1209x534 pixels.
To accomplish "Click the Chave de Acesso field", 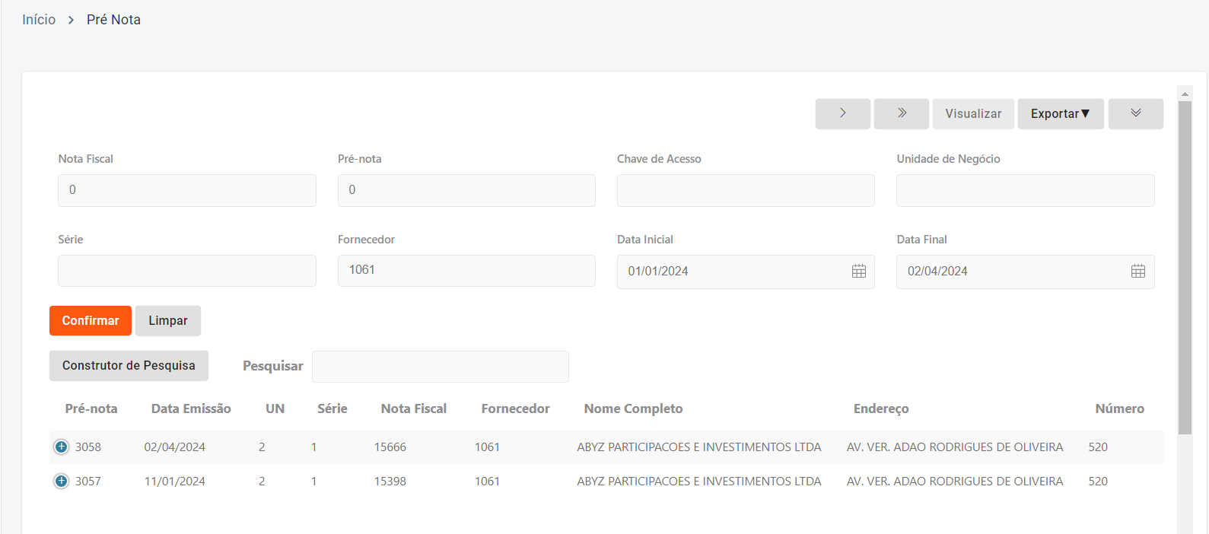I will [745, 190].
